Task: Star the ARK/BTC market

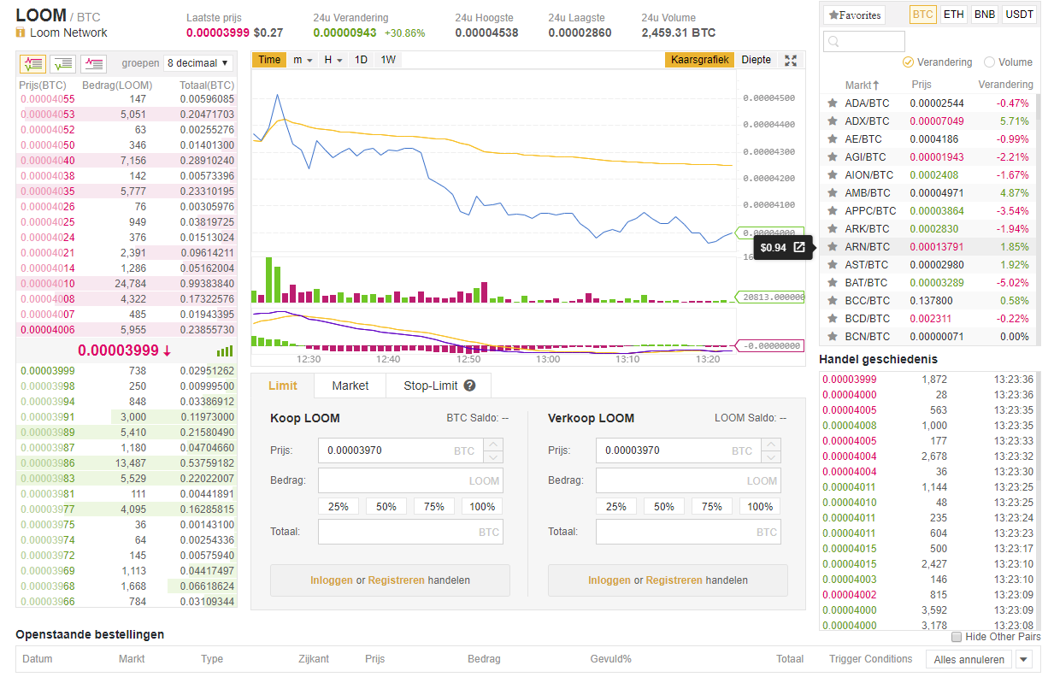Action: click(x=833, y=229)
